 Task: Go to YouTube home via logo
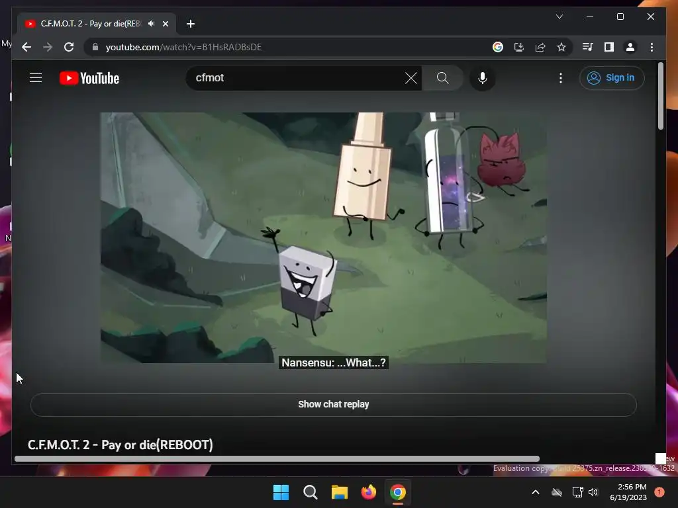pyautogui.click(x=89, y=78)
